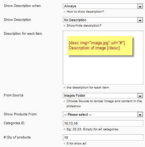Select the 'Always' combo box
145x147 pixels.
point(103,6)
